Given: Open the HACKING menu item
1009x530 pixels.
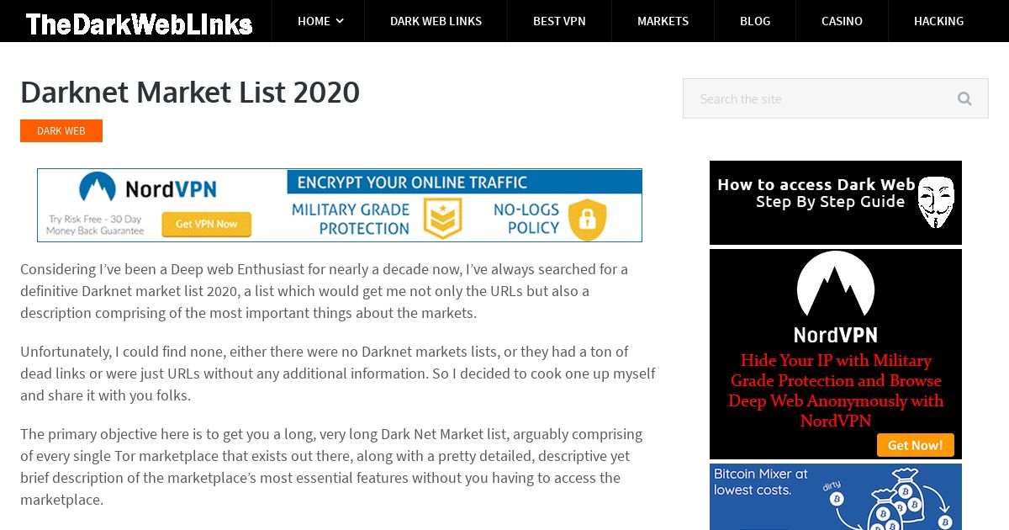Looking at the screenshot, I should [x=938, y=21].
